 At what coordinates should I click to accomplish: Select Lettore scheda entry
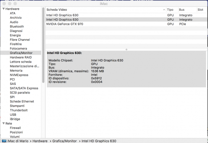tap(21, 62)
